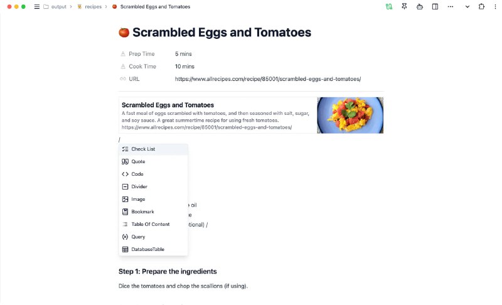Screen dimensions: 502x305
Task: Click the vertical dots menu at far right
Action: [x=495, y=6]
